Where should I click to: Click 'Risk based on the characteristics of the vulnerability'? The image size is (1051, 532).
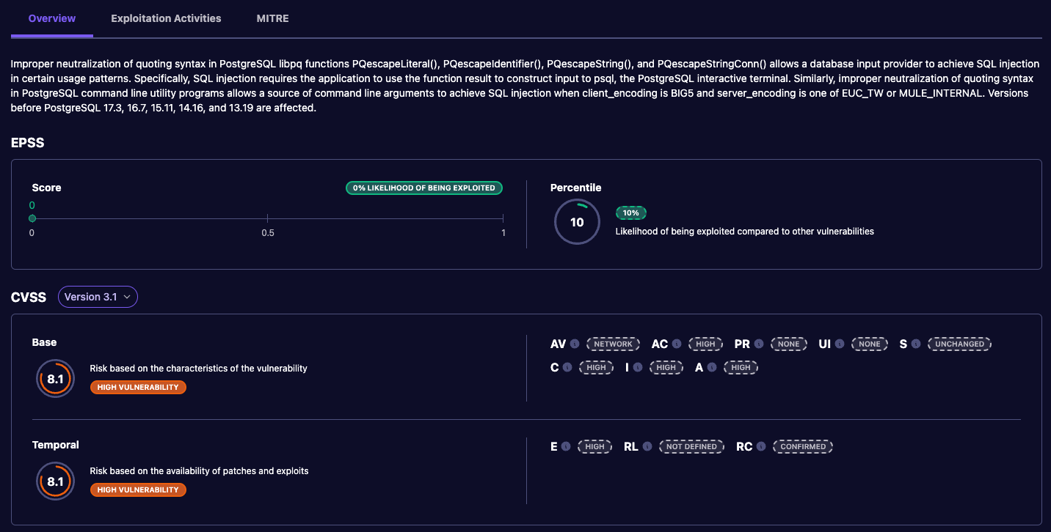(198, 369)
